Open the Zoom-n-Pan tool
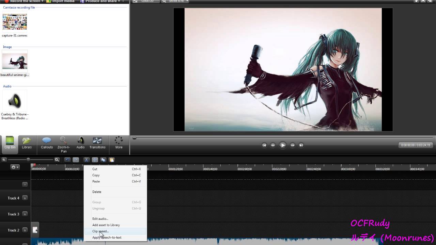The image size is (436, 245). [63, 145]
